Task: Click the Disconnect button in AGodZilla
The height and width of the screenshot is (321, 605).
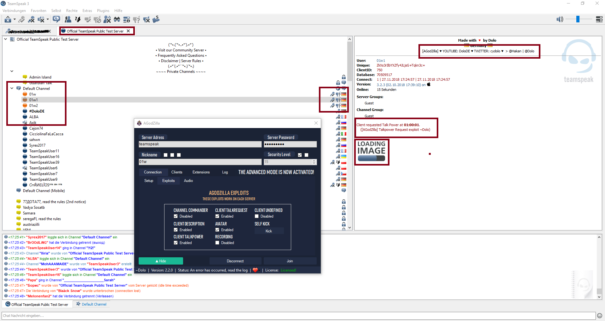Action: click(235, 261)
